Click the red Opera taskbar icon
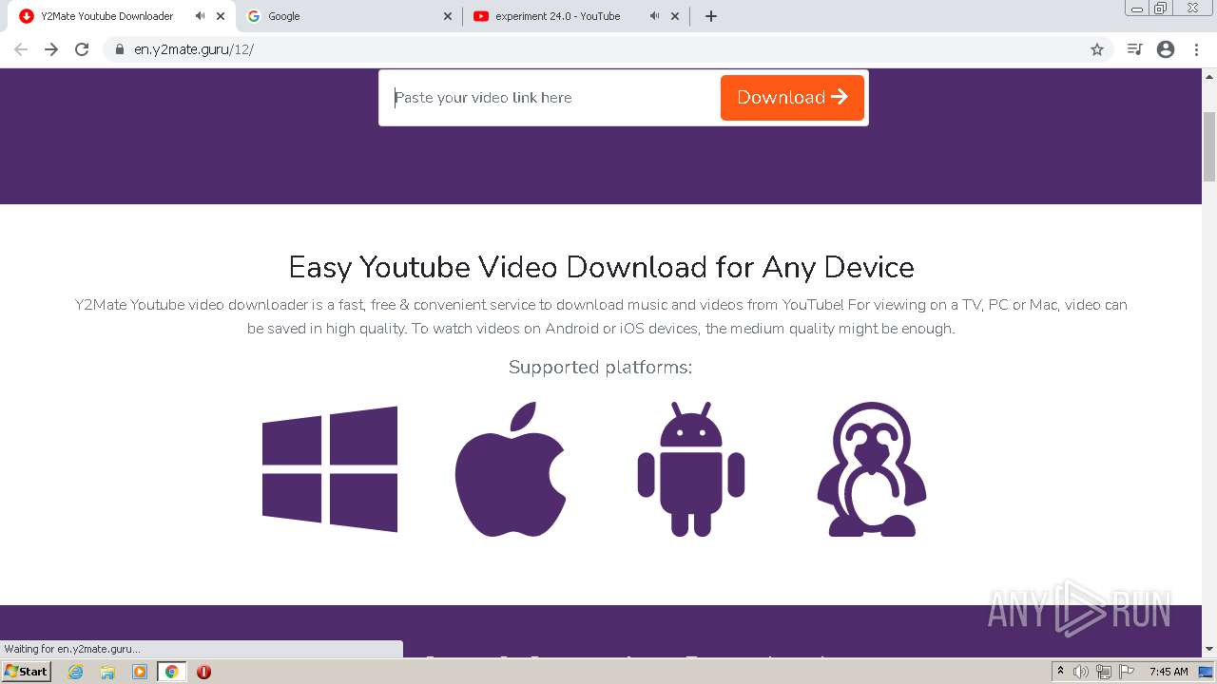The height and width of the screenshot is (684, 1217). [203, 672]
